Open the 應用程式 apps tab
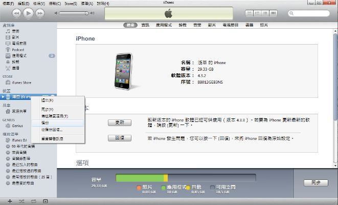The width and height of the screenshot is (338, 205). [x=164, y=25]
